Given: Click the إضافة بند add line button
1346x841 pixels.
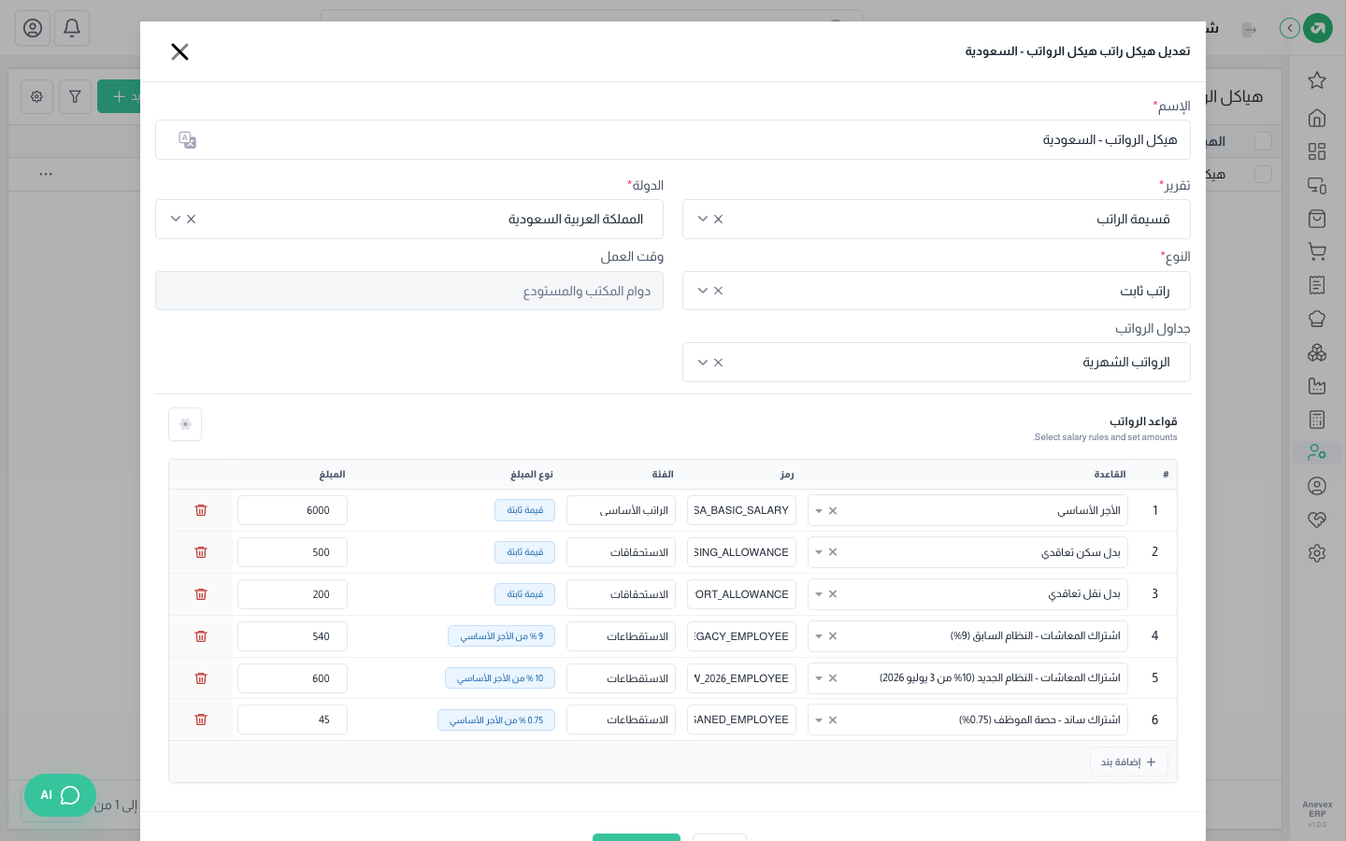Looking at the screenshot, I should click(1129, 762).
